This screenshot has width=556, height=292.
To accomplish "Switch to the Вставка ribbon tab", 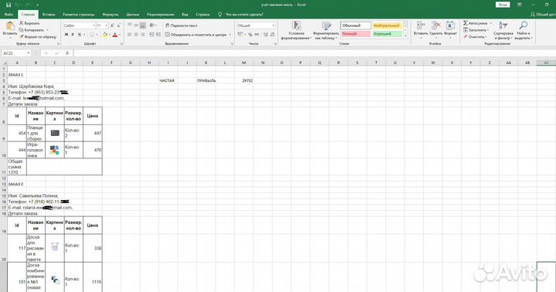I will coord(49,15).
